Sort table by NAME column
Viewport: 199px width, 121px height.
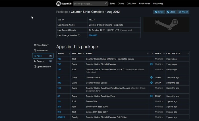(x=117, y=54)
